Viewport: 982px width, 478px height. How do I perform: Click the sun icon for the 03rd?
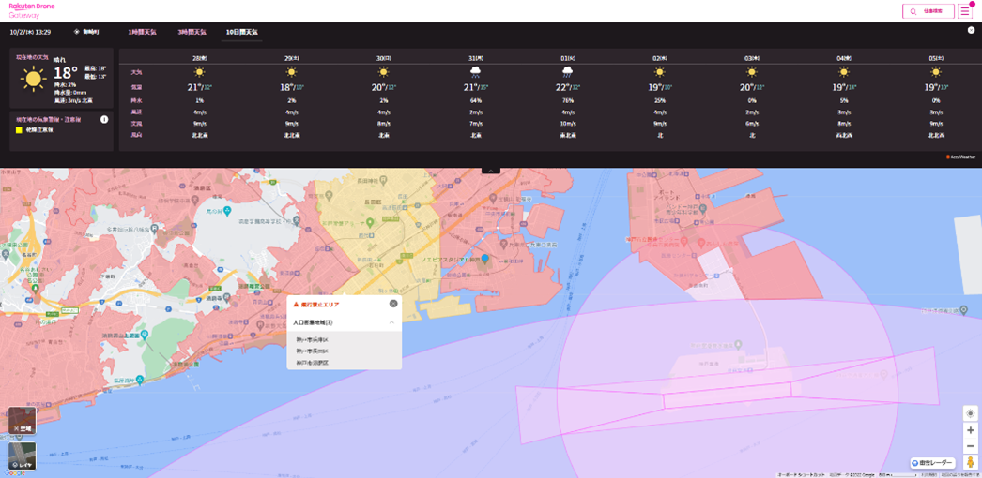point(752,72)
